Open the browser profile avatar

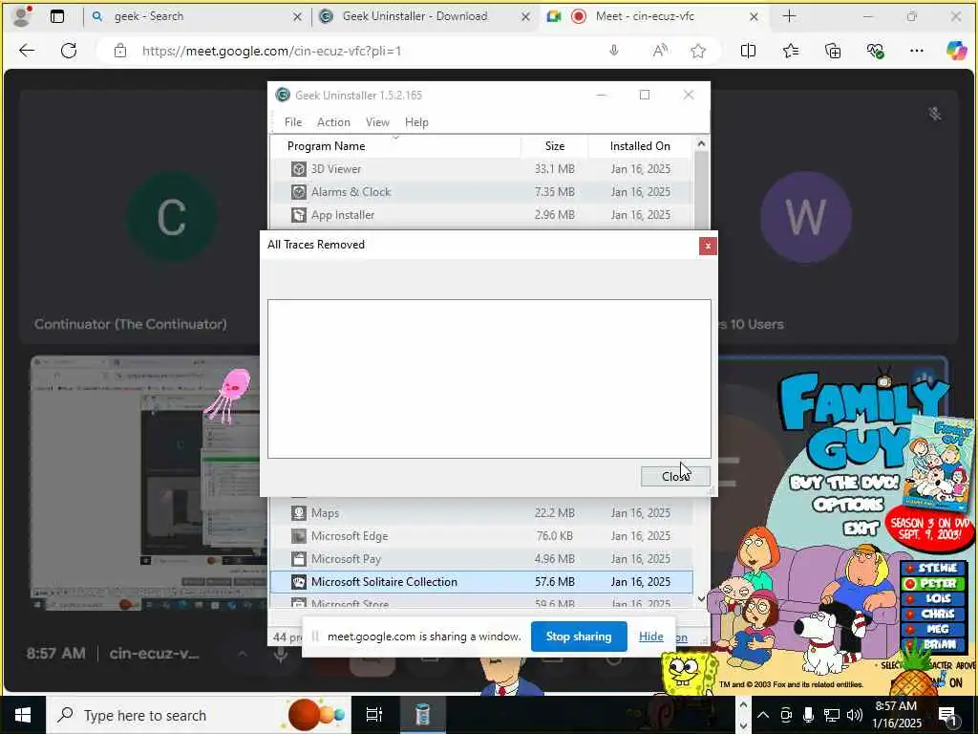point(23,16)
